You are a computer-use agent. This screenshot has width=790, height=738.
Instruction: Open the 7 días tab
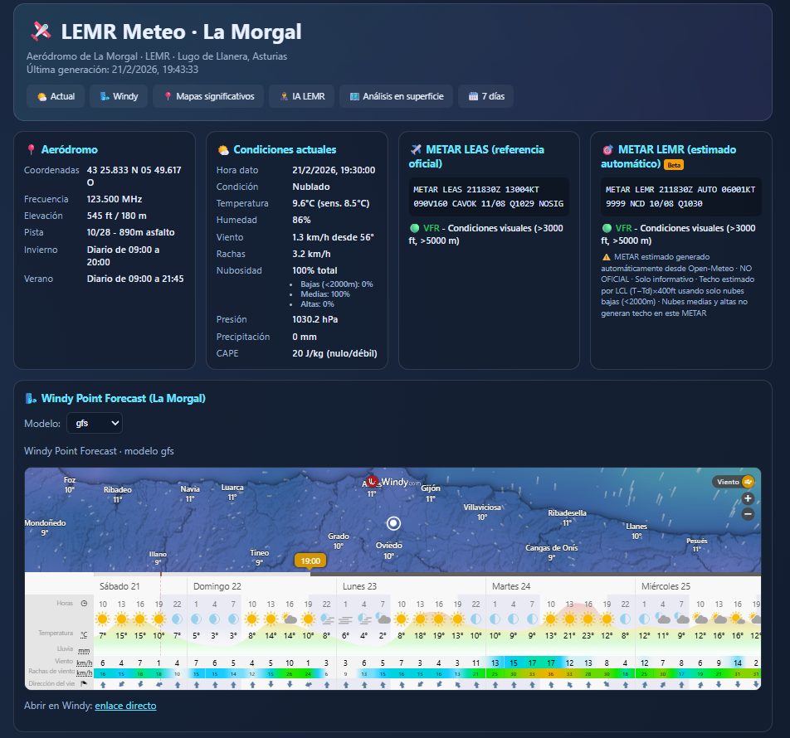(x=485, y=96)
